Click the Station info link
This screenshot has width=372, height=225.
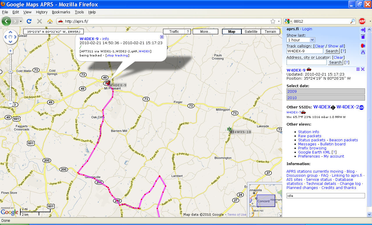(x=308, y=132)
